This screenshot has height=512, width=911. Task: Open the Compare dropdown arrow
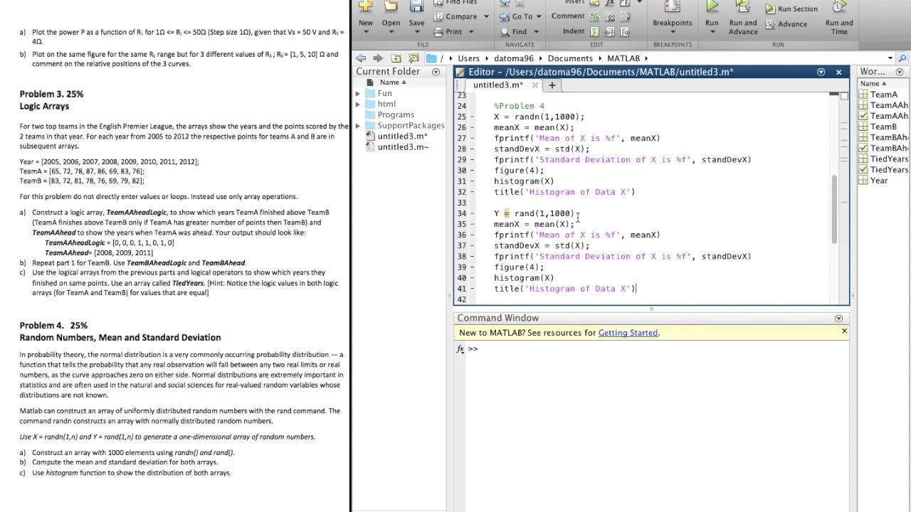pyautogui.click(x=487, y=16)
